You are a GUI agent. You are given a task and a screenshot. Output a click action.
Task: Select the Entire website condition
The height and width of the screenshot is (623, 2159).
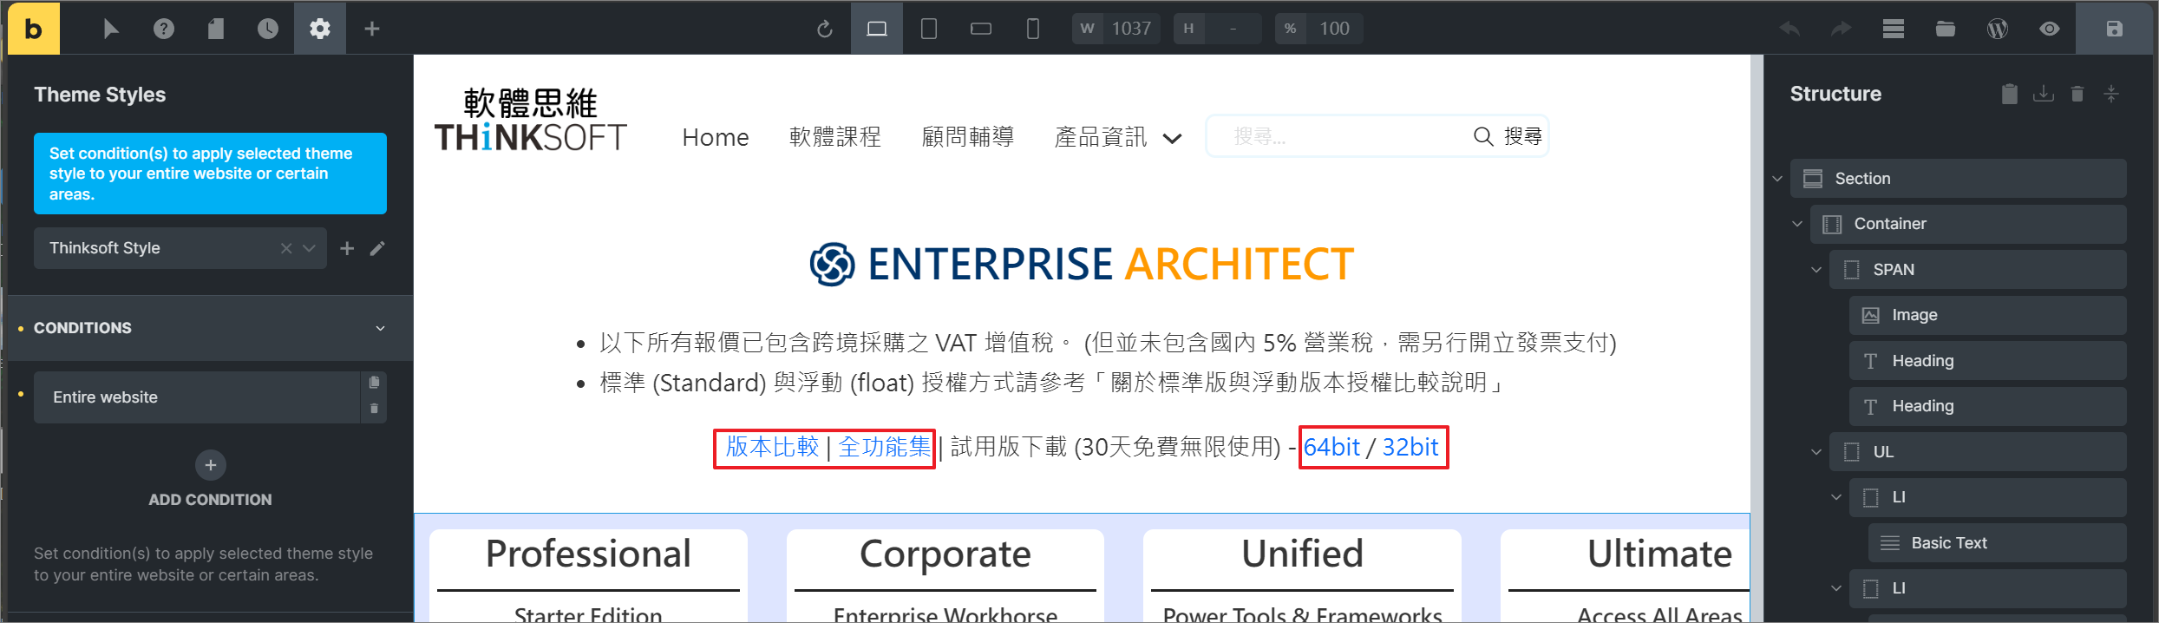[196, 397]
